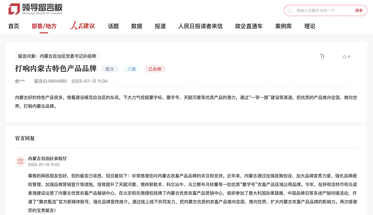Image resolution: width=373 pixels, height=215 pixels.
Task: Click the red institution avatar icon
Action: click(x=21, y=161)
